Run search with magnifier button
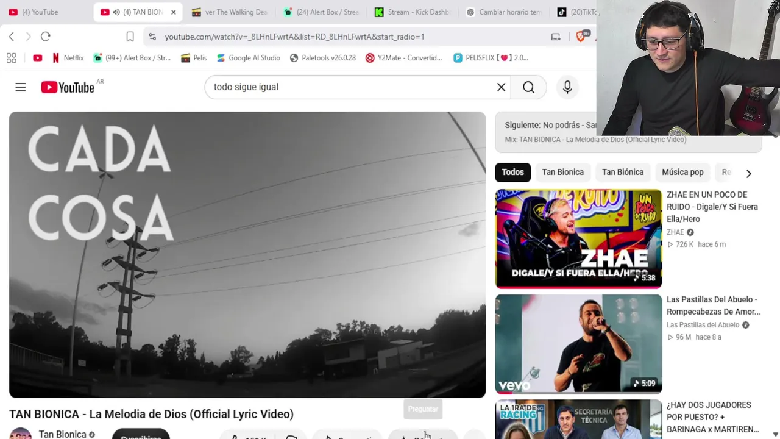This screenshot has height=439, width=780. tap(528, 87)
